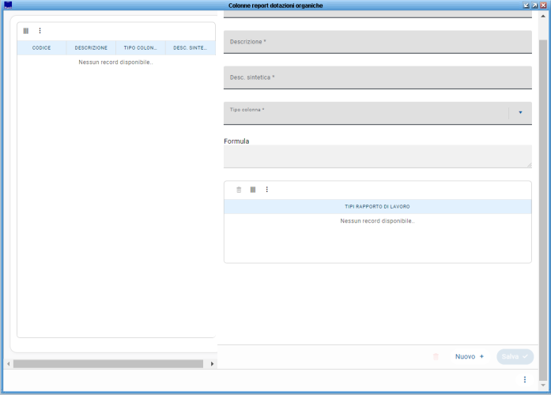The image size is (551, 395).
Task: Expand the Tipo colonna dropdown arrow
Action: pyautogui.click(x=520, y=113)
